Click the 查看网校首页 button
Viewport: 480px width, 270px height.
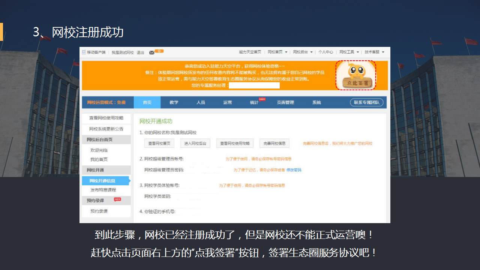[x=159, y=143]
